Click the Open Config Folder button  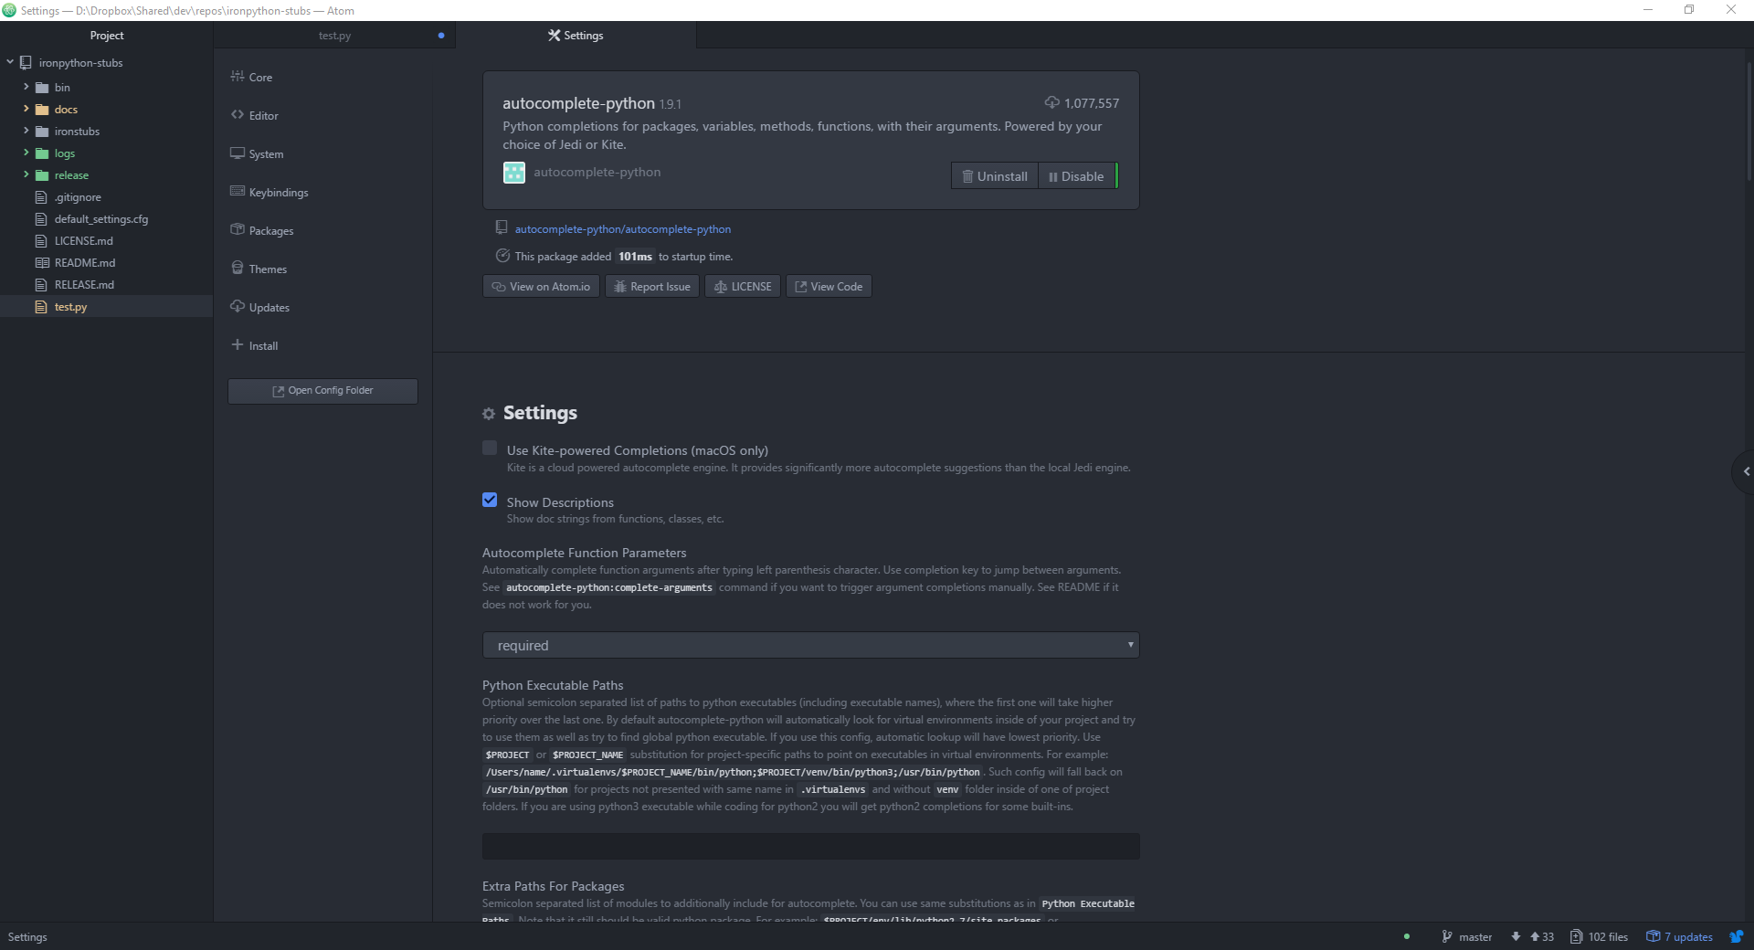tap(322, 391)
